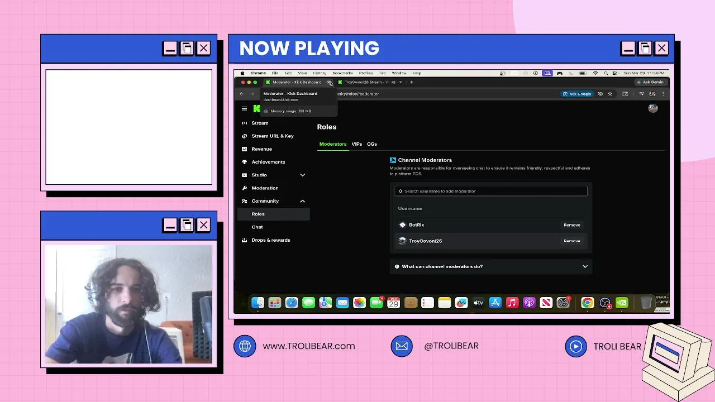Collapse the Community sidebar section
The image size is (715, 402).
click(x=302, y=201)
